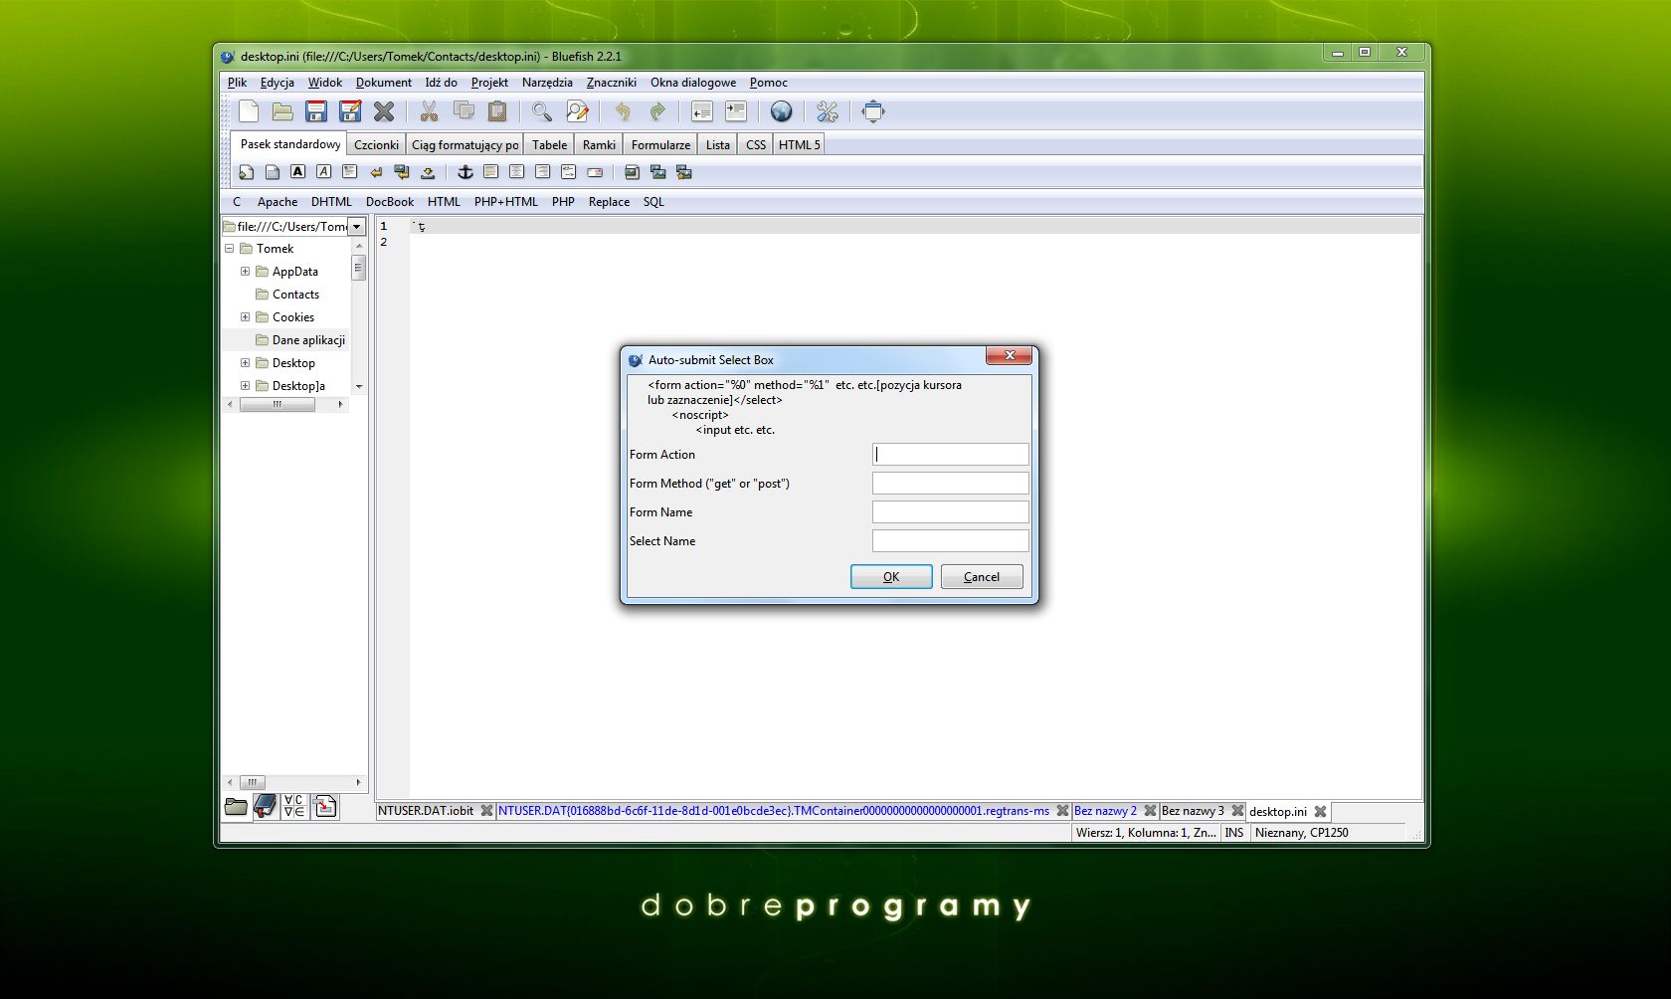Redo the action with the green arrow icon
The height and width of the screenshot is (999, 1671).
(656, 111)
